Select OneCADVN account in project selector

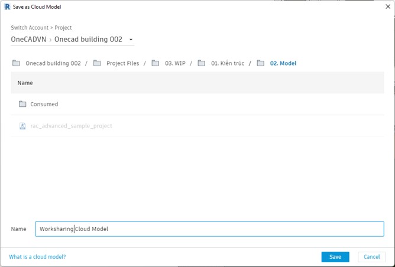coord(28,39)
